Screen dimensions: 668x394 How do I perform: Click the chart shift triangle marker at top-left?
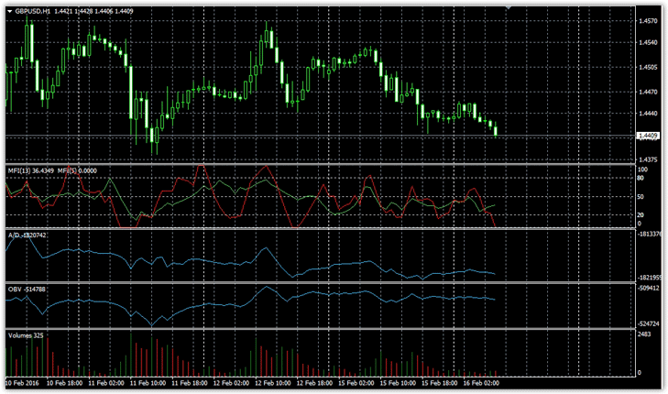tap(9, 10)
